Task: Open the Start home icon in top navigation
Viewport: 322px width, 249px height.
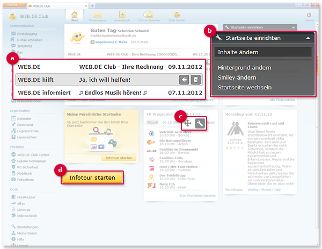Action: click(x=75, y=15)
